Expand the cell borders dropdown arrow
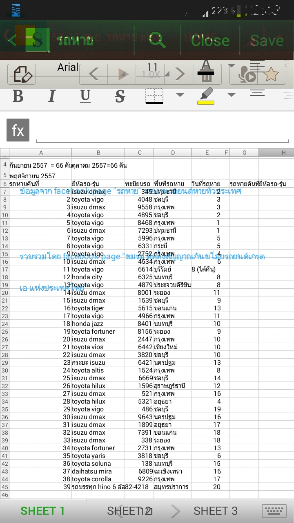 coord(180,95)
